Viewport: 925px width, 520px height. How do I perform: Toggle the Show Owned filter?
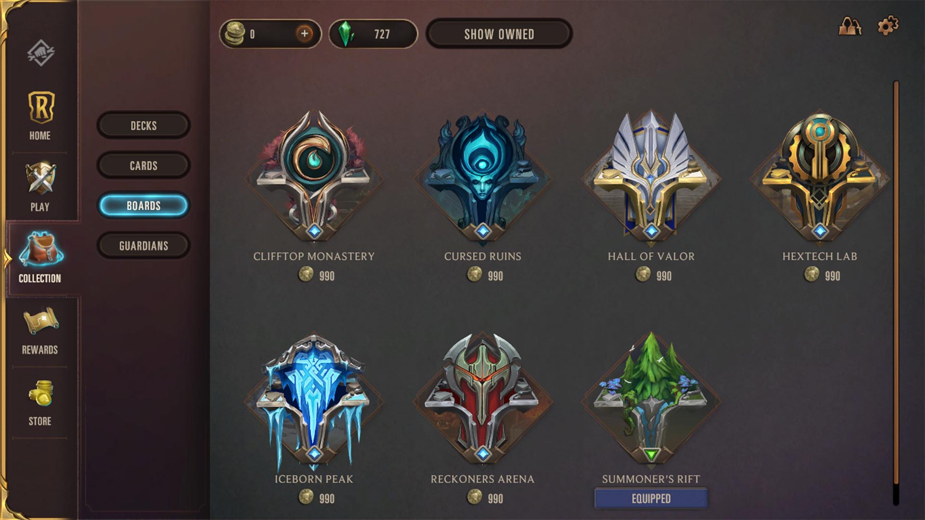[499, 34]
